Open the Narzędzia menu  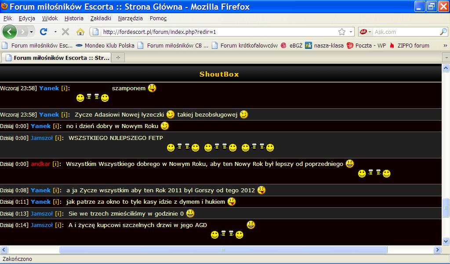[130, 18]
